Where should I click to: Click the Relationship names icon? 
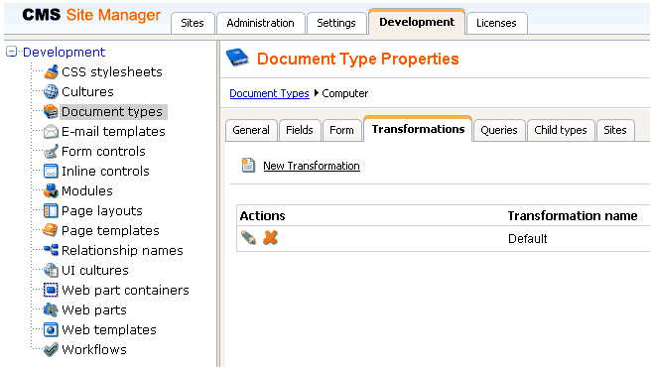coord(51,250)
